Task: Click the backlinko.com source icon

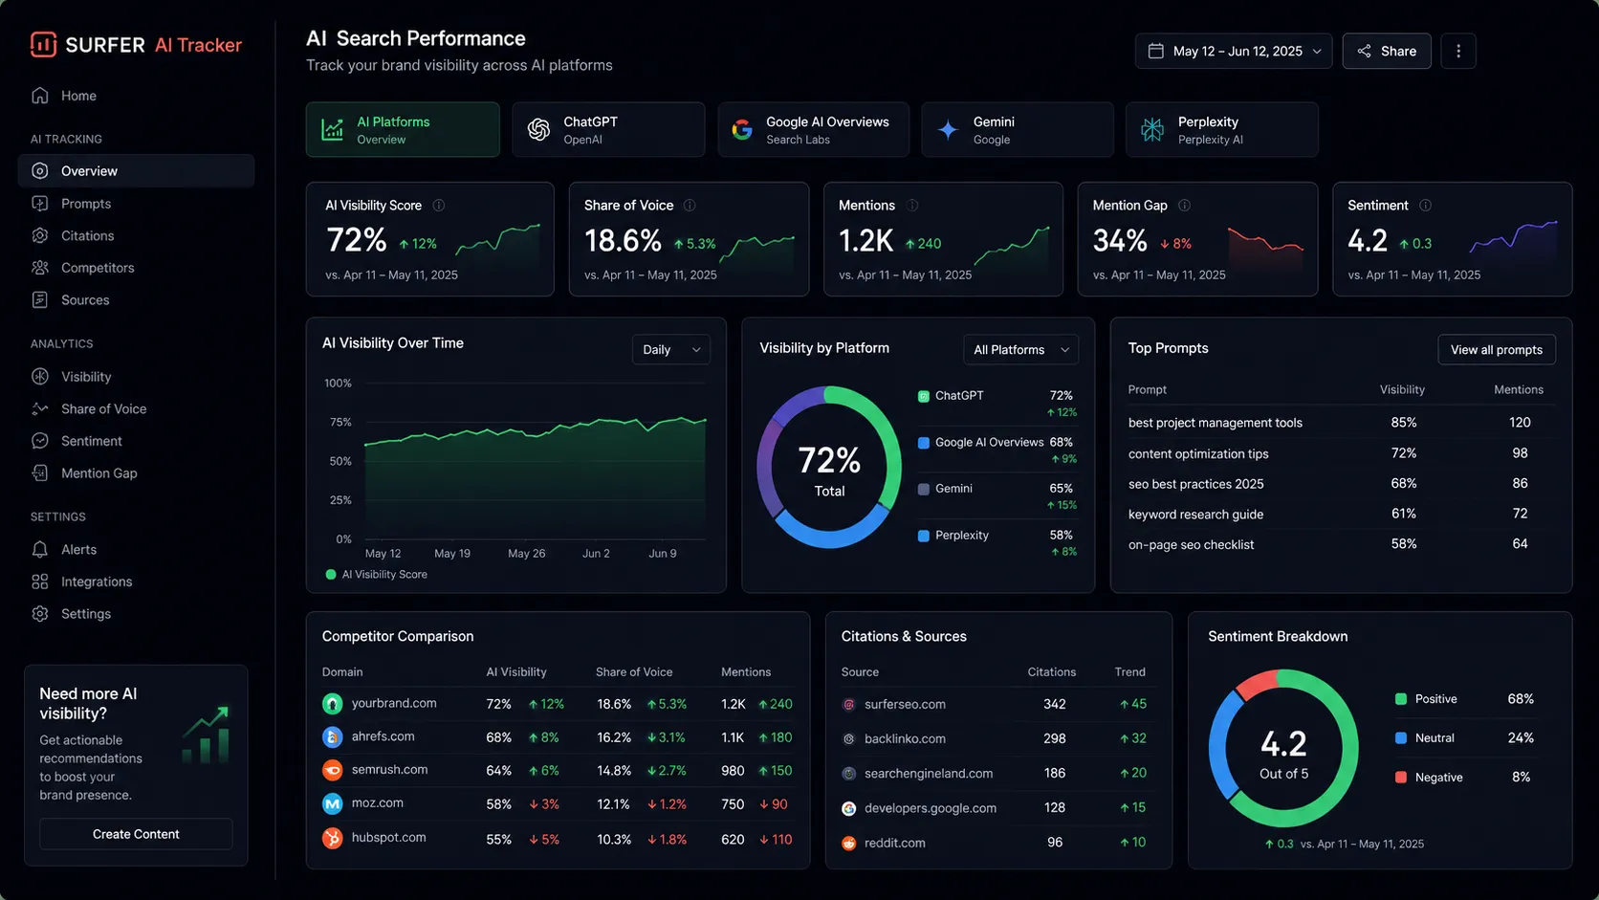Action: (848, 739)
